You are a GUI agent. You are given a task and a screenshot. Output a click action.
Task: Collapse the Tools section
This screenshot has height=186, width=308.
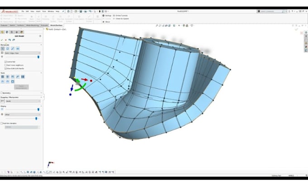[x=41, y=73]
